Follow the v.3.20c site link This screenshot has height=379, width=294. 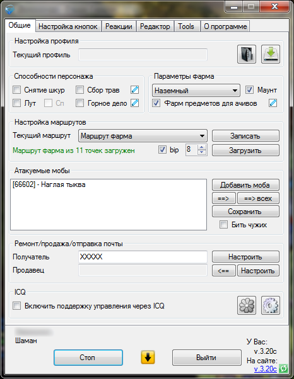(x=265, y=369)
